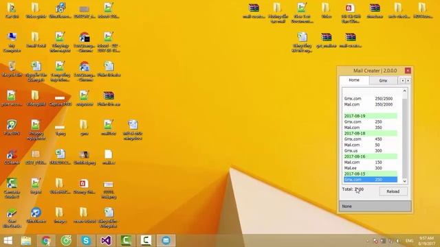Launch the Start BlueStacks desktop shortcut
440x247 pixels.
click(x=12, y=218)
